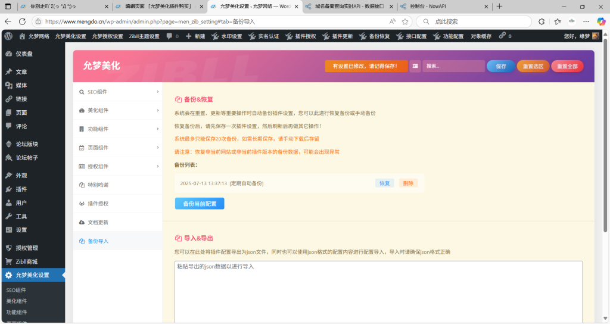Open 水印设置 in admin bar
This screenshot has width=610, height=324.
227,36
